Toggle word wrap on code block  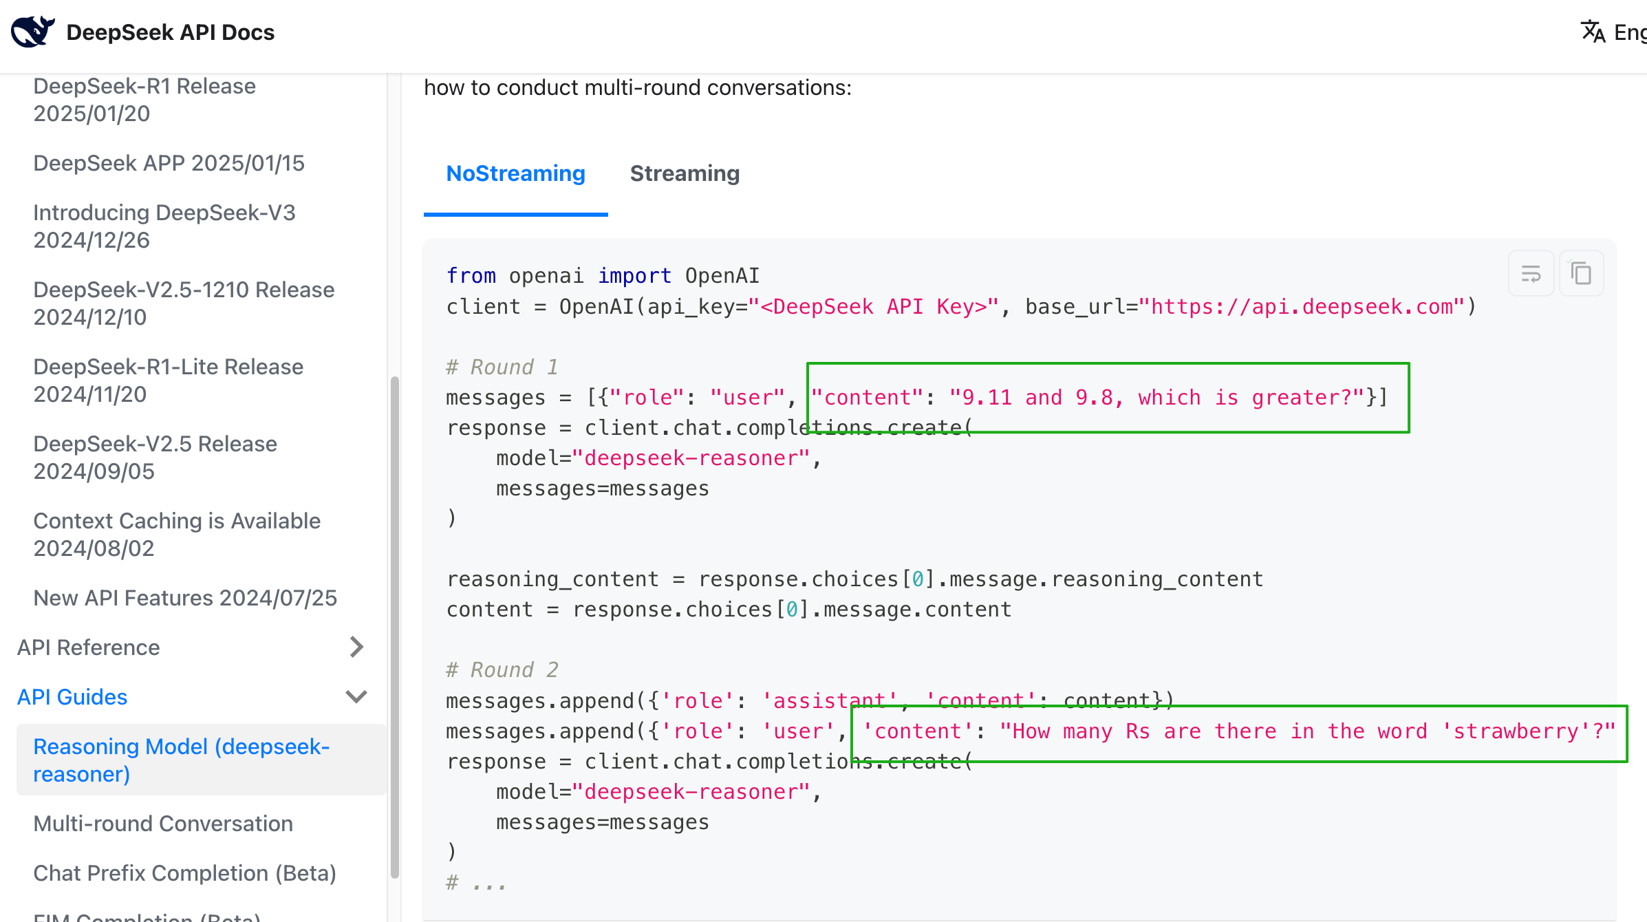[x=1531, y=274]
